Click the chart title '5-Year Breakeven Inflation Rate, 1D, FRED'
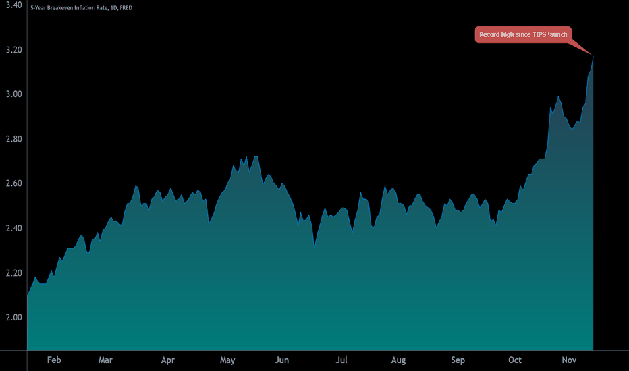Screen dimensions: 629x371 click(82, 8)
